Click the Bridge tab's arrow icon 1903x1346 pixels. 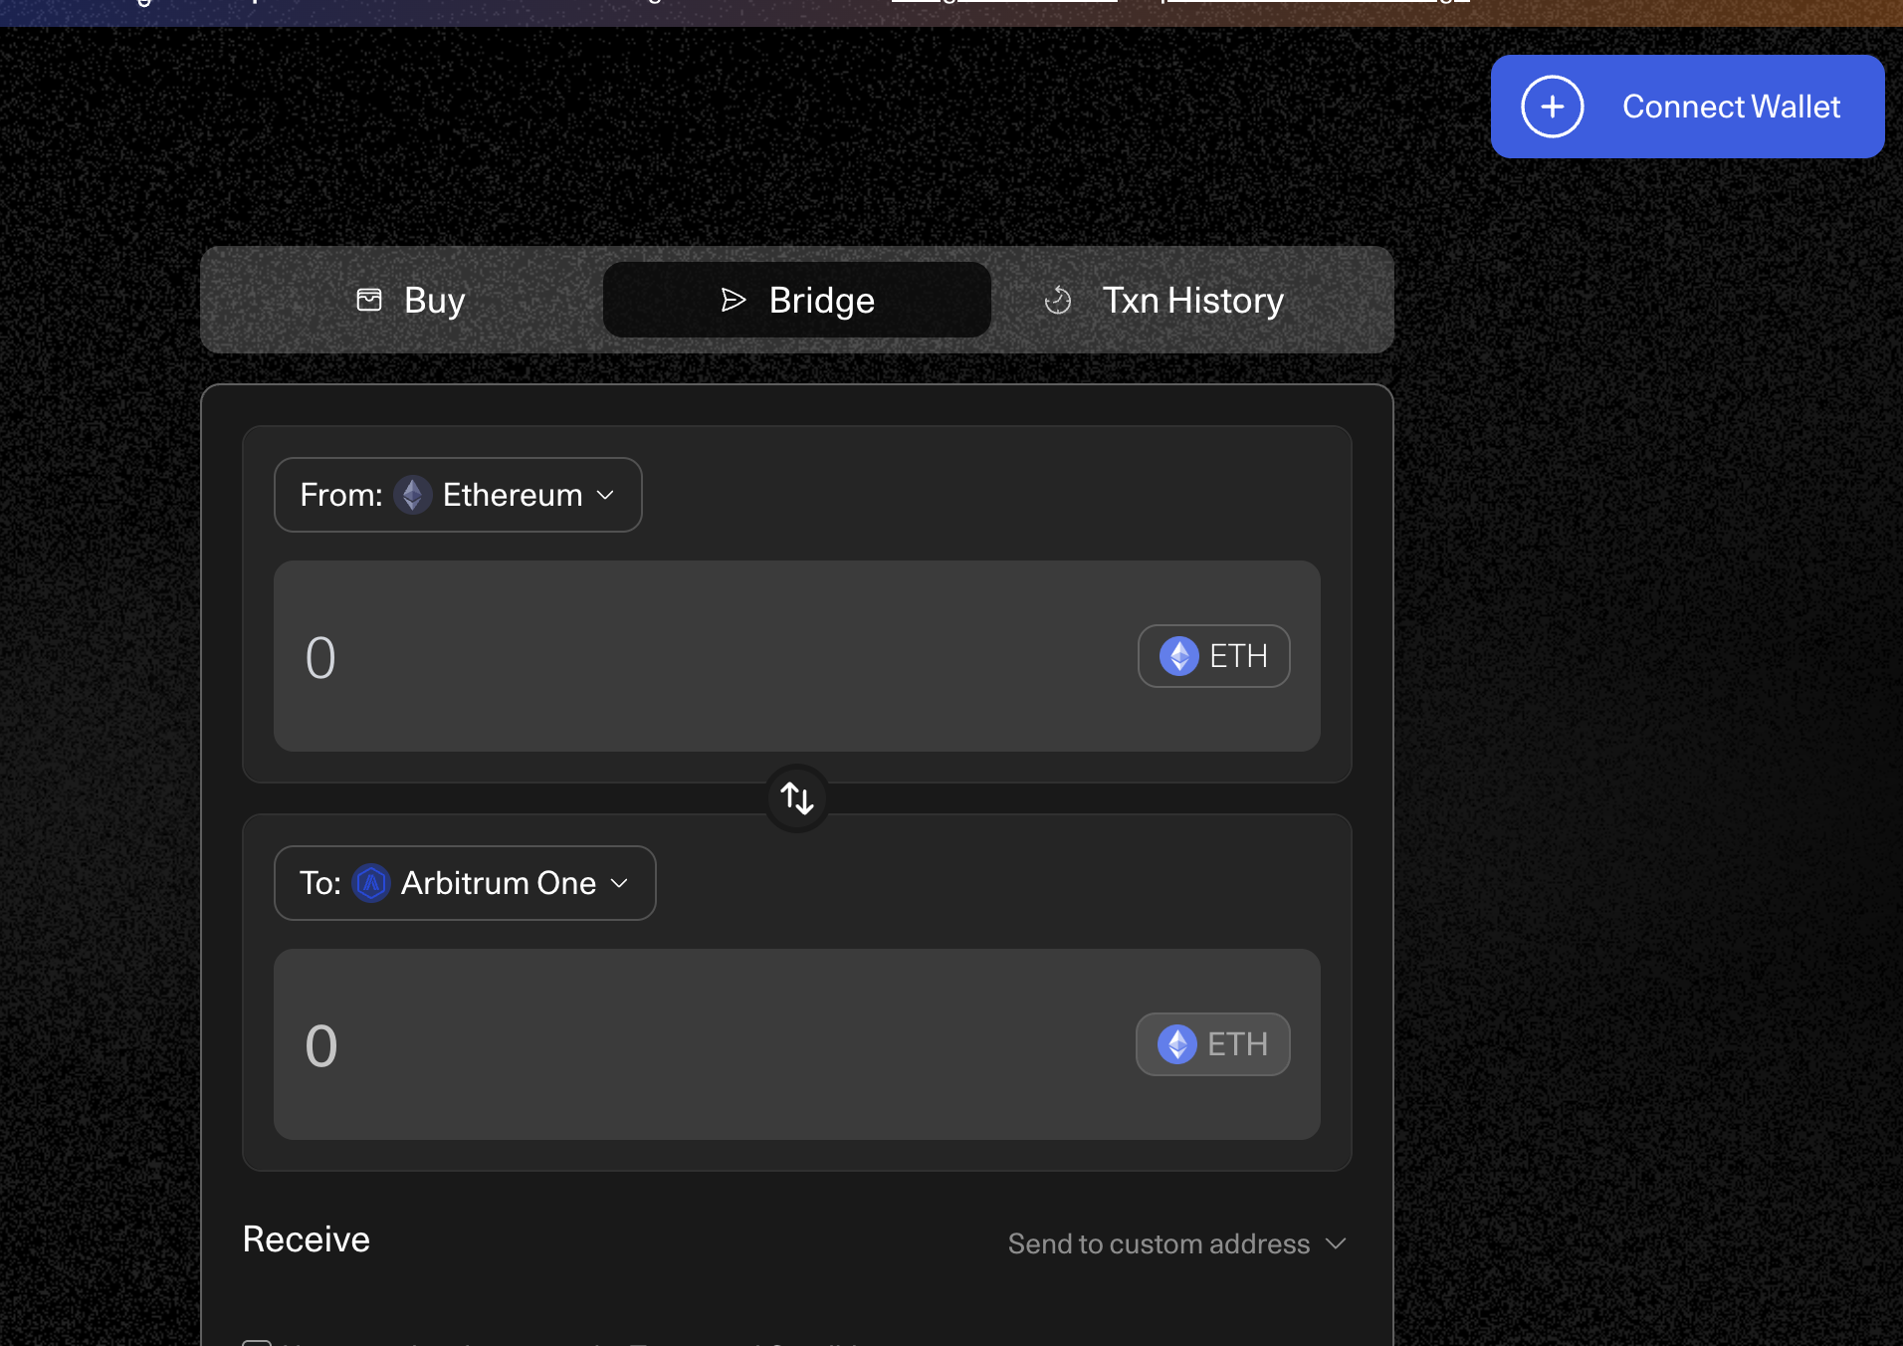click(x=734, y=300)
